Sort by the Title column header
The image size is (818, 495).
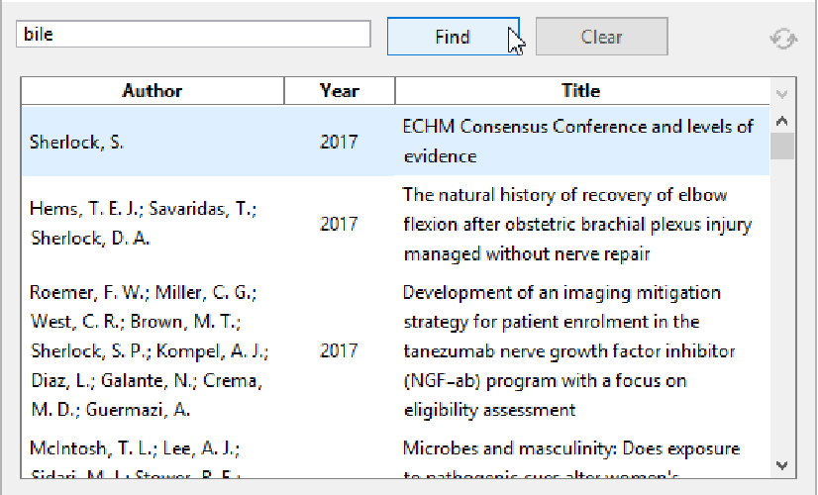tap(580, 91)
